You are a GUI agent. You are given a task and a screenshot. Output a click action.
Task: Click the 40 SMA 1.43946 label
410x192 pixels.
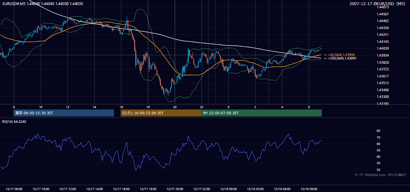(x=340, y=55)
